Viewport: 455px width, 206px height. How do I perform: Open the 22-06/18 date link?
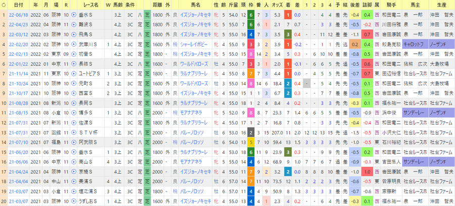[x=19, y=15]
